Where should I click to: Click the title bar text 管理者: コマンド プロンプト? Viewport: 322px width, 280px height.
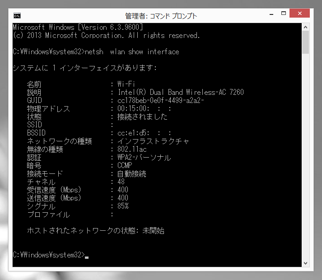pyautogui.click(x=161, y=16)
